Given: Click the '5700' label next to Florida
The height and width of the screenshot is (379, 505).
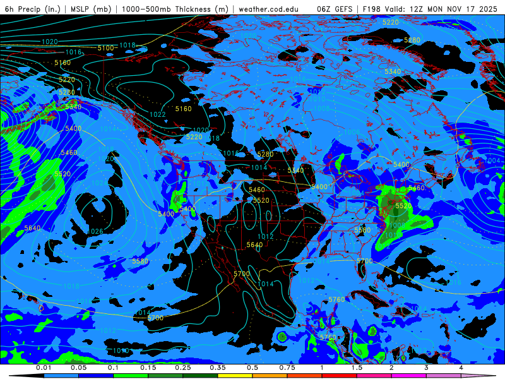Looking at the screenshot, I should click(365, 261).
